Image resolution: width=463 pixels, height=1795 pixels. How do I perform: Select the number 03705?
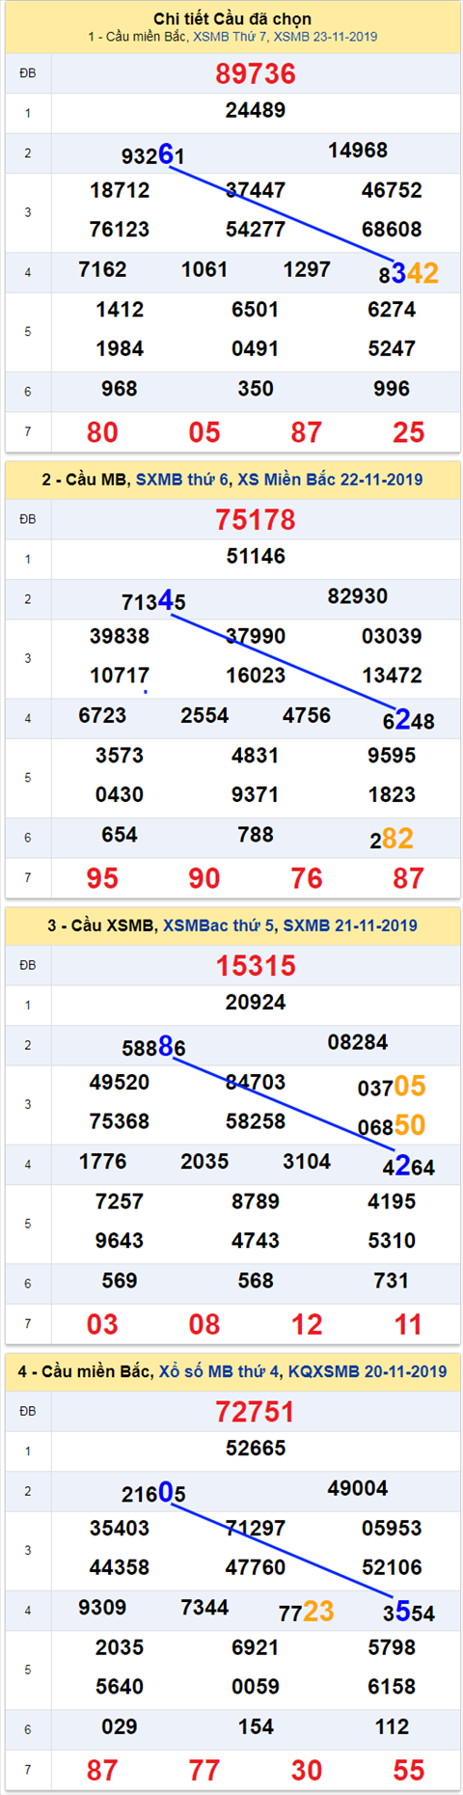[392, 1087]
